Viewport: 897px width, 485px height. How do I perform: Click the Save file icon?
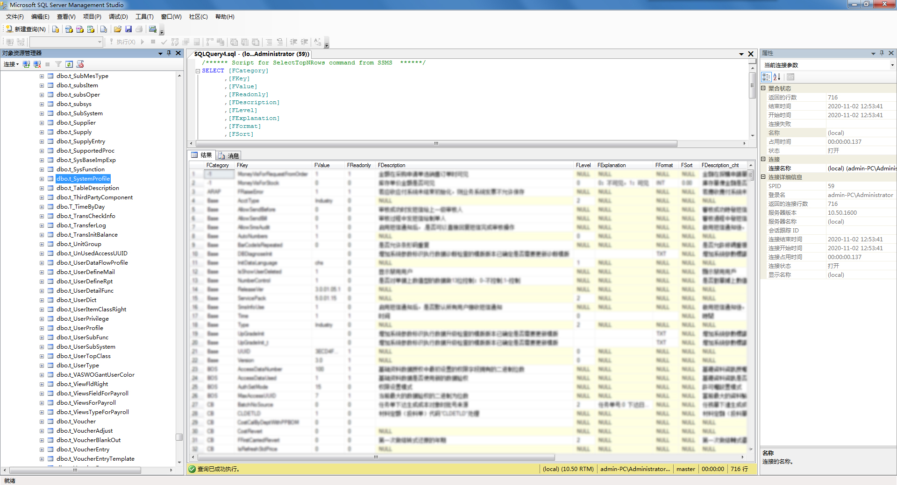point(128,29)
